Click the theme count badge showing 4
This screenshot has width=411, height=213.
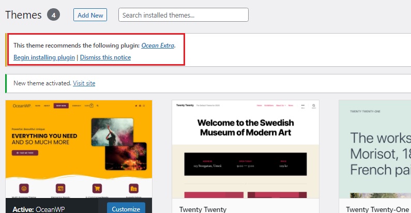53,15
